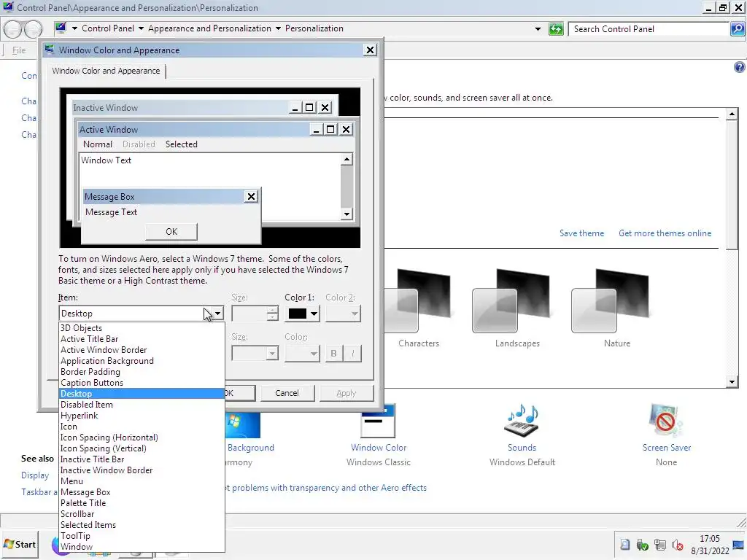Viewport: 747px width, 560px height.
Task: Choose Message Box in Item list
Action: [142, 492]
